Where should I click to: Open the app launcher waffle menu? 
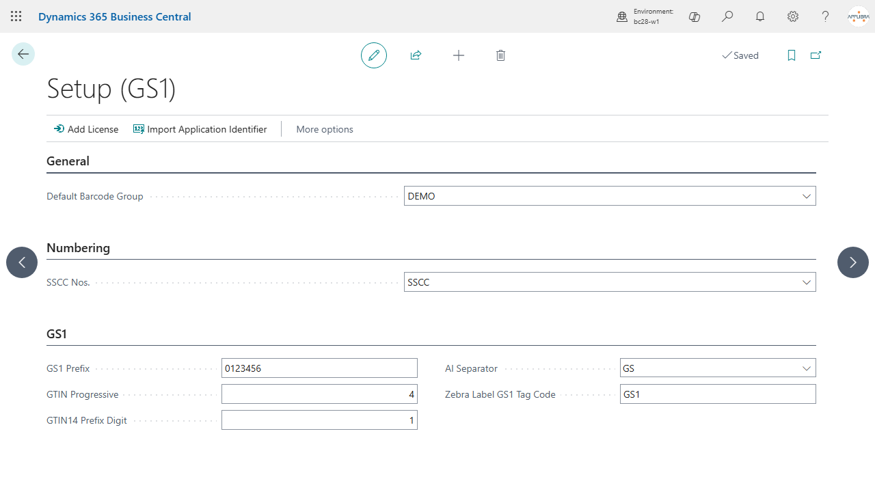pyautogui.click(x=16, y=16)
